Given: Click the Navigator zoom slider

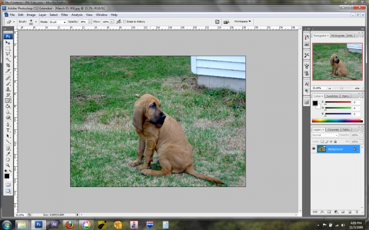Looking at the screenshot, I should [342, 88].
